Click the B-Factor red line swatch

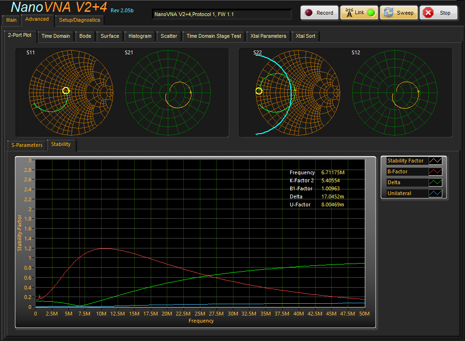click(x=435, y=171)
